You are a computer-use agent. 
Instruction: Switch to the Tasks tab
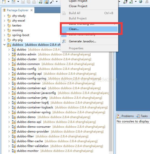(142, 116)
